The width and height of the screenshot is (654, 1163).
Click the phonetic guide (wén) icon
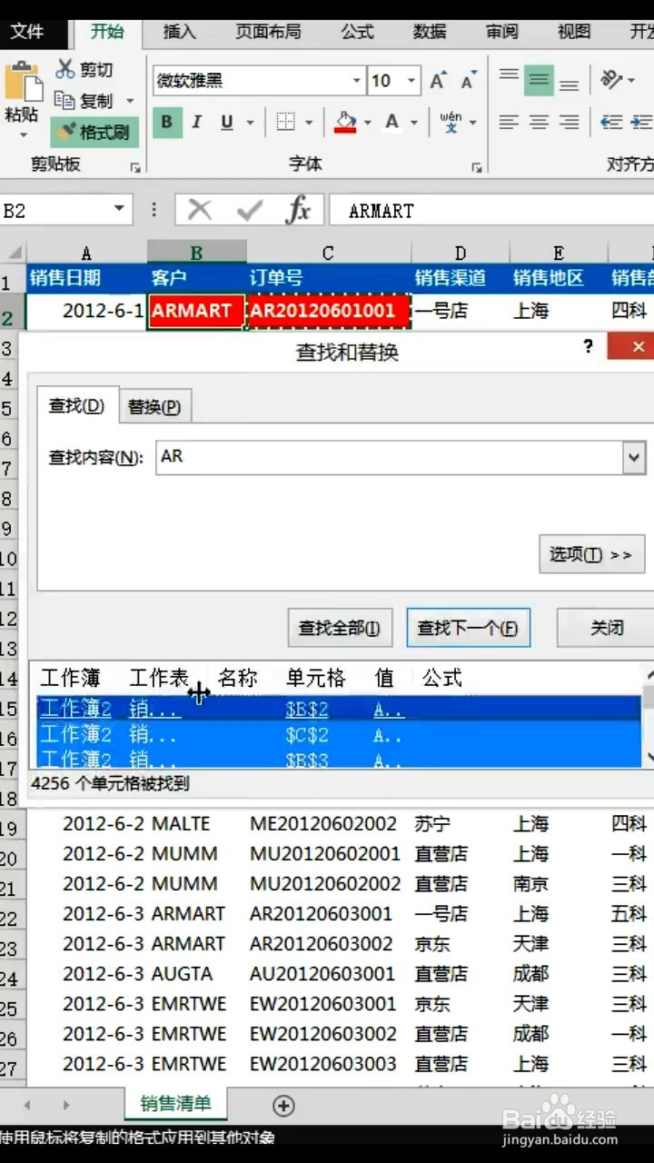451,122
